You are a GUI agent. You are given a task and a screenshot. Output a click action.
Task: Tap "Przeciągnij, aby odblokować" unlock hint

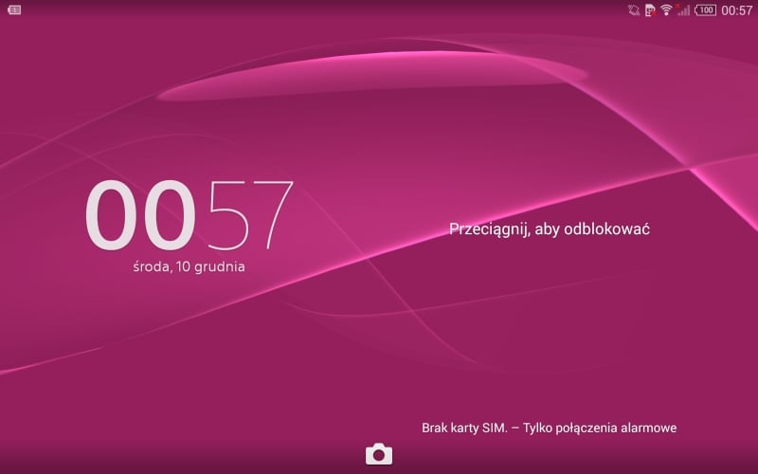pyautogui.click(x=550, y=228)
